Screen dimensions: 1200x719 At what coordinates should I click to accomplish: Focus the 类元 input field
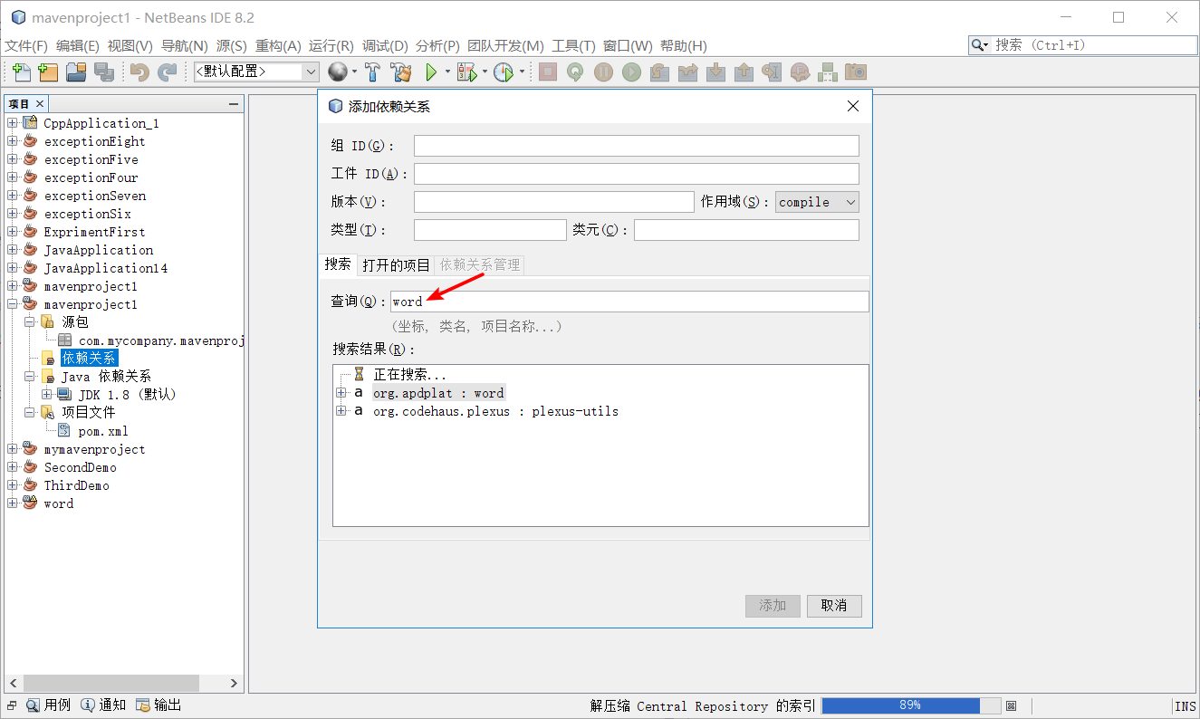pyautogui.click(x=746, y=230)
